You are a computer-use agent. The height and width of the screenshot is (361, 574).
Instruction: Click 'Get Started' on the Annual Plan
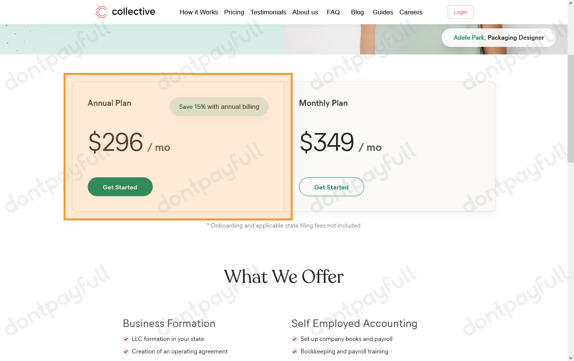coord(120,187)
